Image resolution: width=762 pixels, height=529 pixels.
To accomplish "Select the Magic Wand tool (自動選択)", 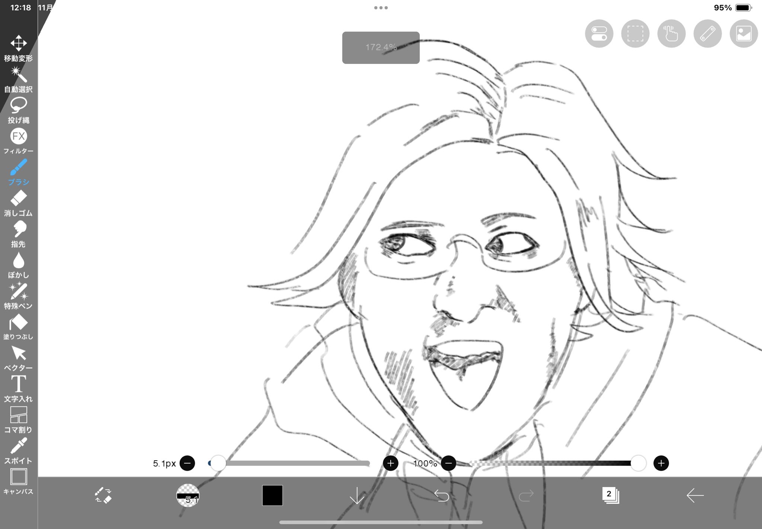I will tap(18, 75).
